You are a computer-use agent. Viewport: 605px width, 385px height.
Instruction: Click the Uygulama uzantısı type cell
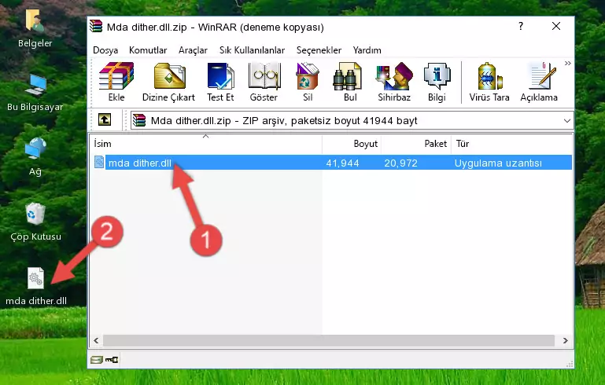tap(498, 163)
